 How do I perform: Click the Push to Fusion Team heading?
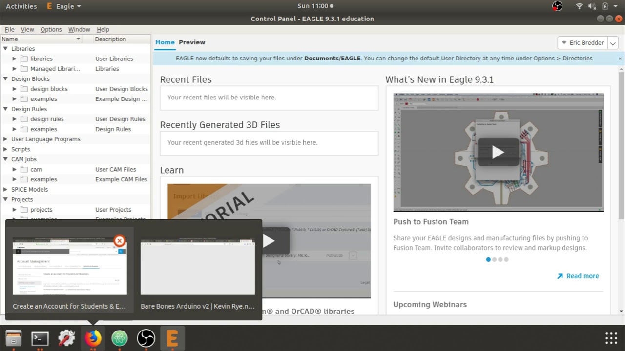431,222
